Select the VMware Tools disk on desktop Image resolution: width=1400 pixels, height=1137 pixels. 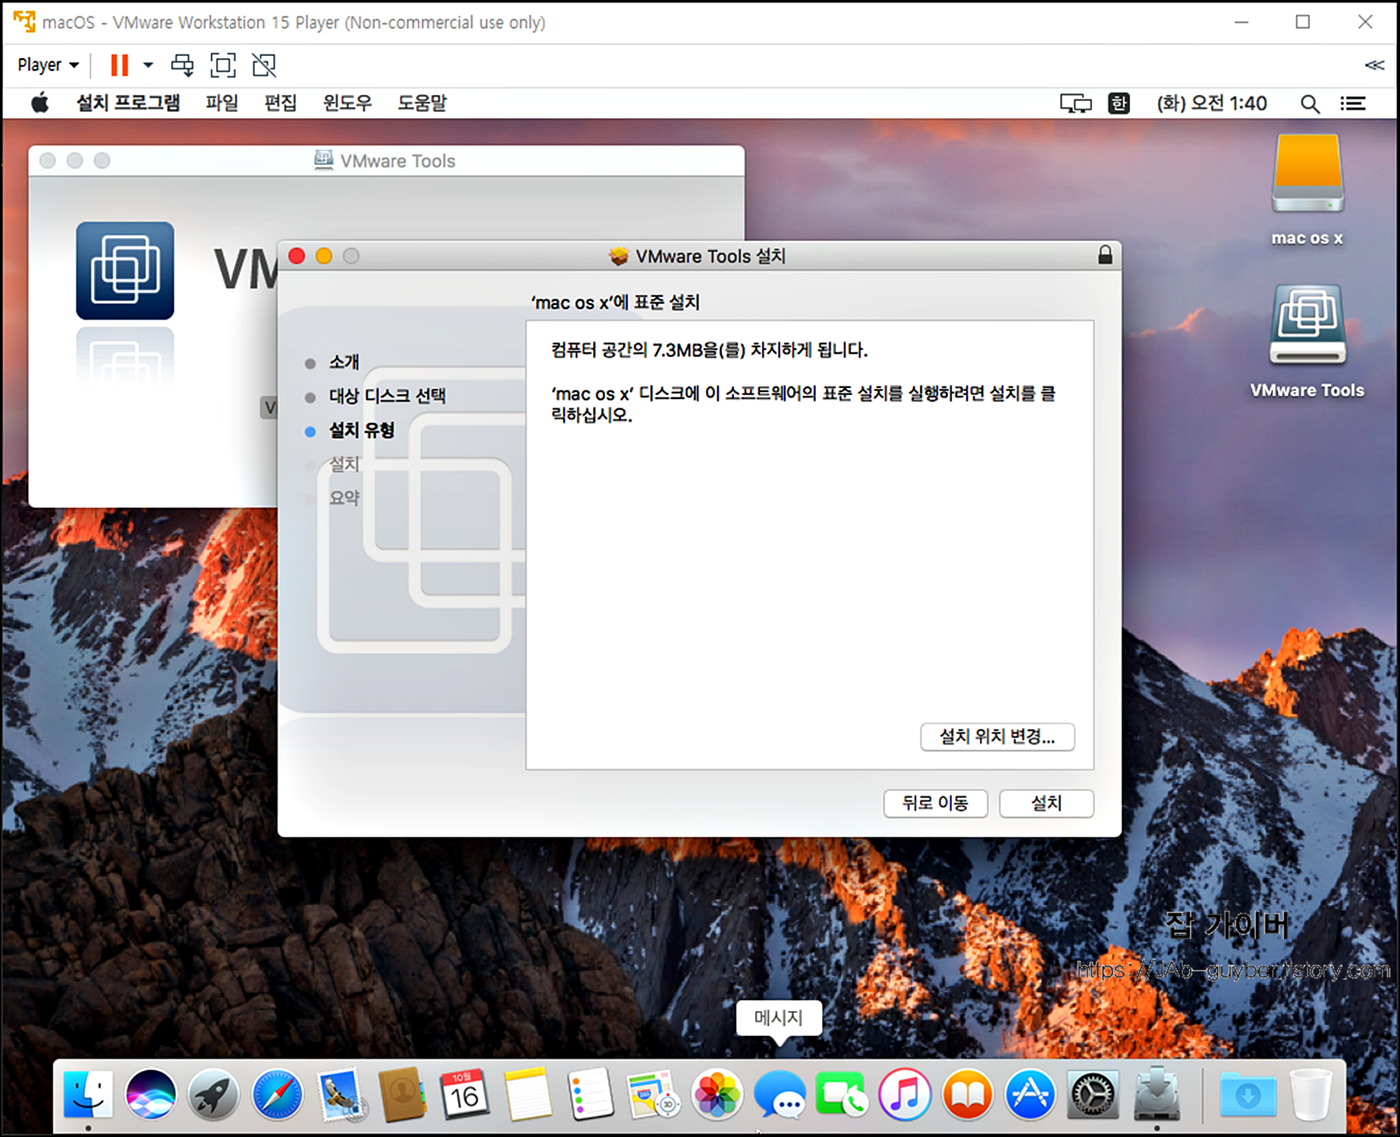1307,342
